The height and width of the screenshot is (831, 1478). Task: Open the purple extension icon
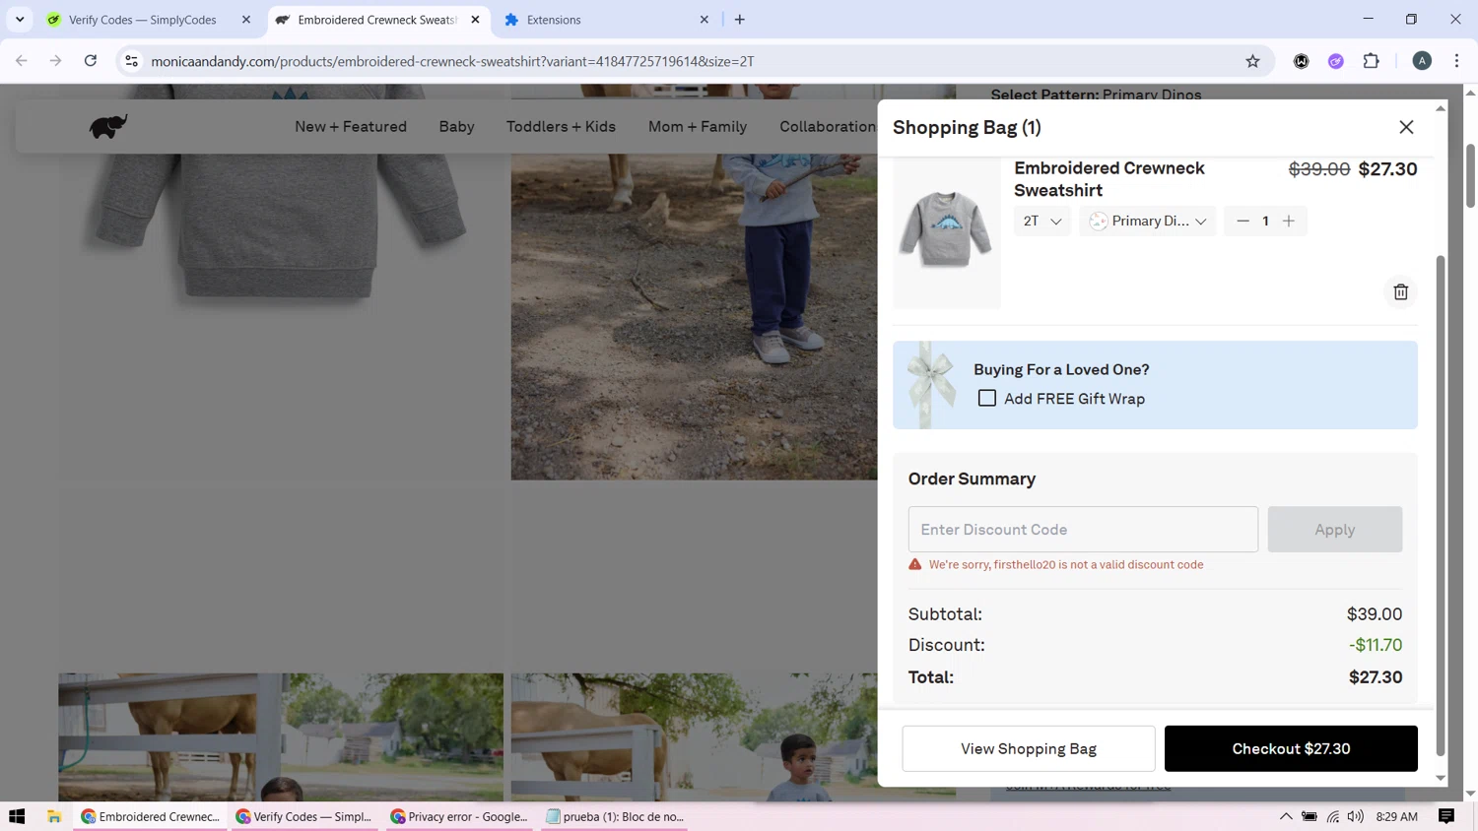click(1336, 61)
